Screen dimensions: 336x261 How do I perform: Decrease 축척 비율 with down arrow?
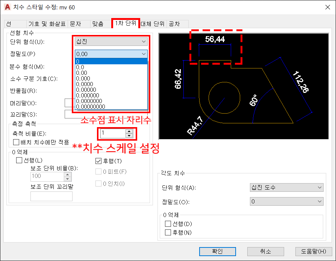129,135
